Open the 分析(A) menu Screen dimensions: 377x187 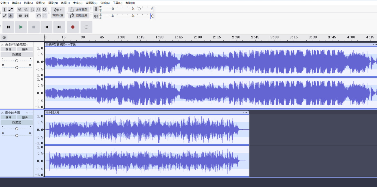(105, 3)
